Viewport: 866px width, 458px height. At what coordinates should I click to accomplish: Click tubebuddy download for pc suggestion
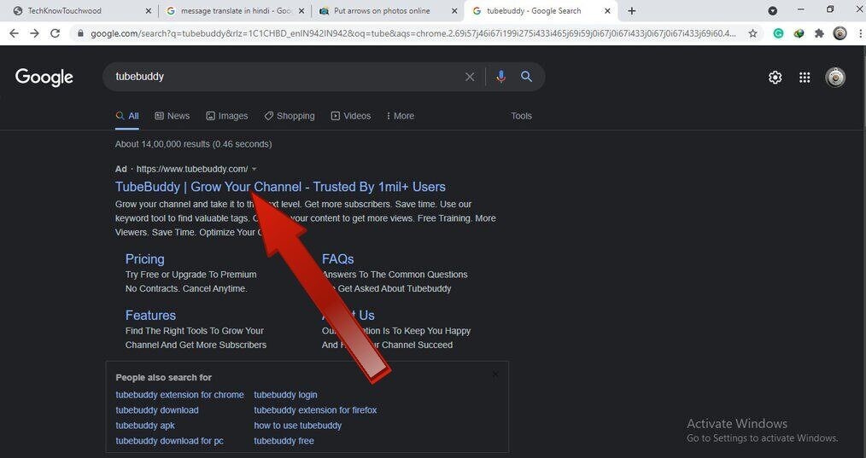point(170,441)
